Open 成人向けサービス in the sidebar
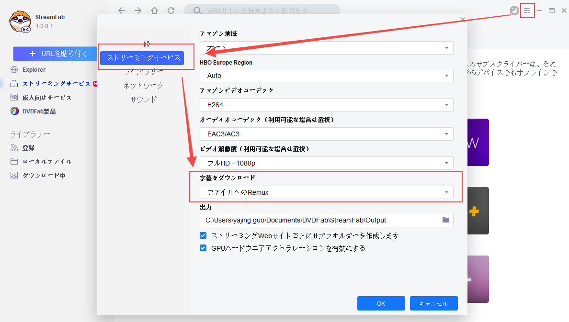 41,98
